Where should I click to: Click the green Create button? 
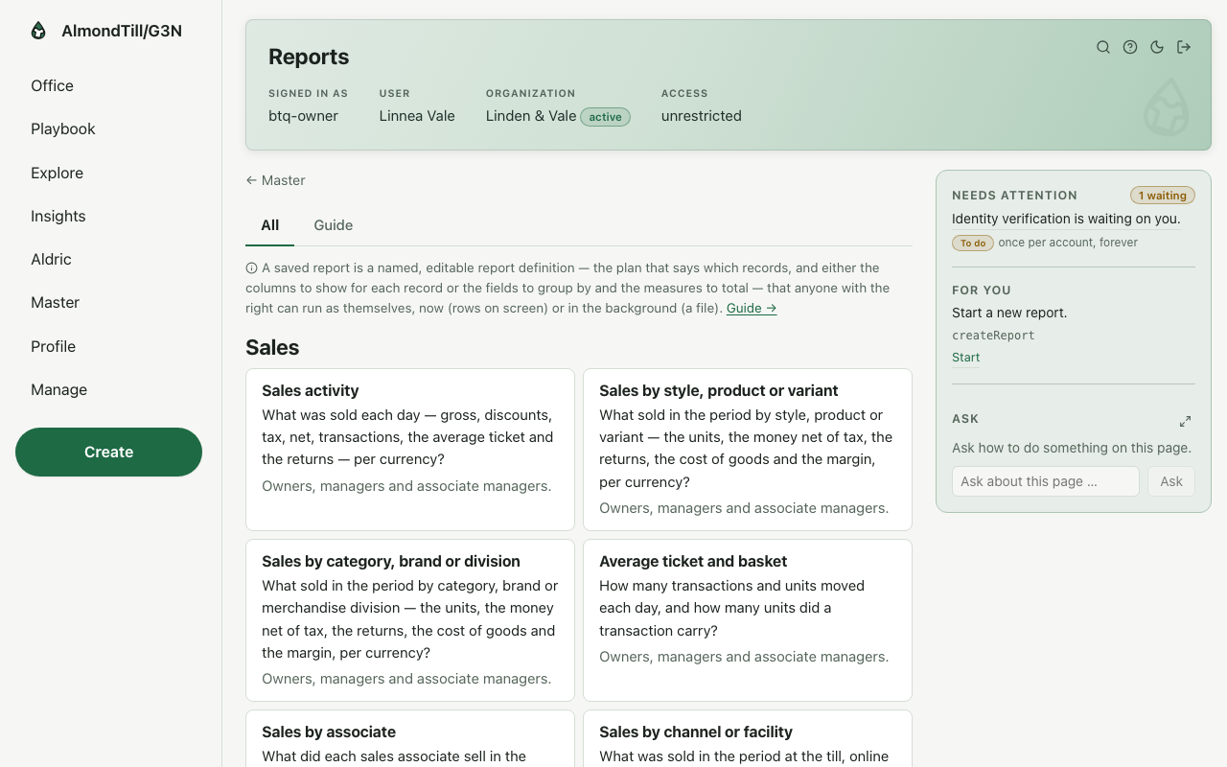108,452
